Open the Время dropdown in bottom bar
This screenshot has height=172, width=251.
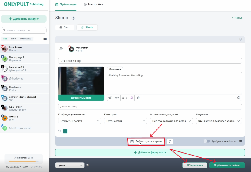[x=70, y=165]
